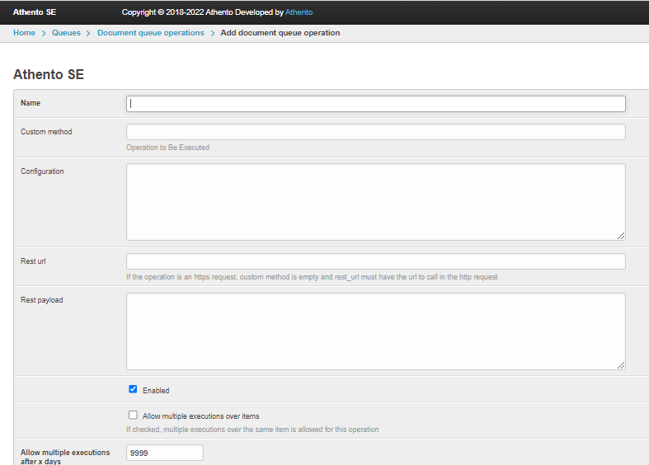Open the Queues breadcrumb link
The image size is (649, 465).
coord(66,33)
